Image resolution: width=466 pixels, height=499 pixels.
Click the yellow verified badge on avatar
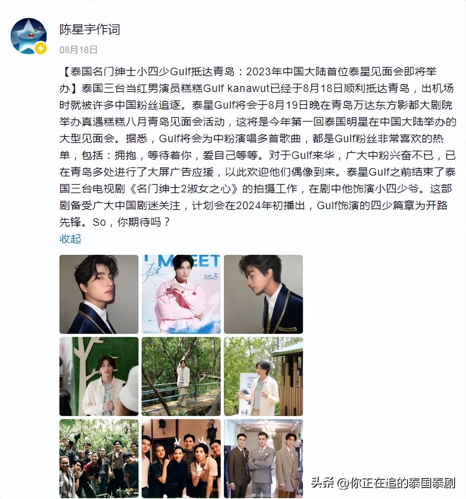[41, 48]
